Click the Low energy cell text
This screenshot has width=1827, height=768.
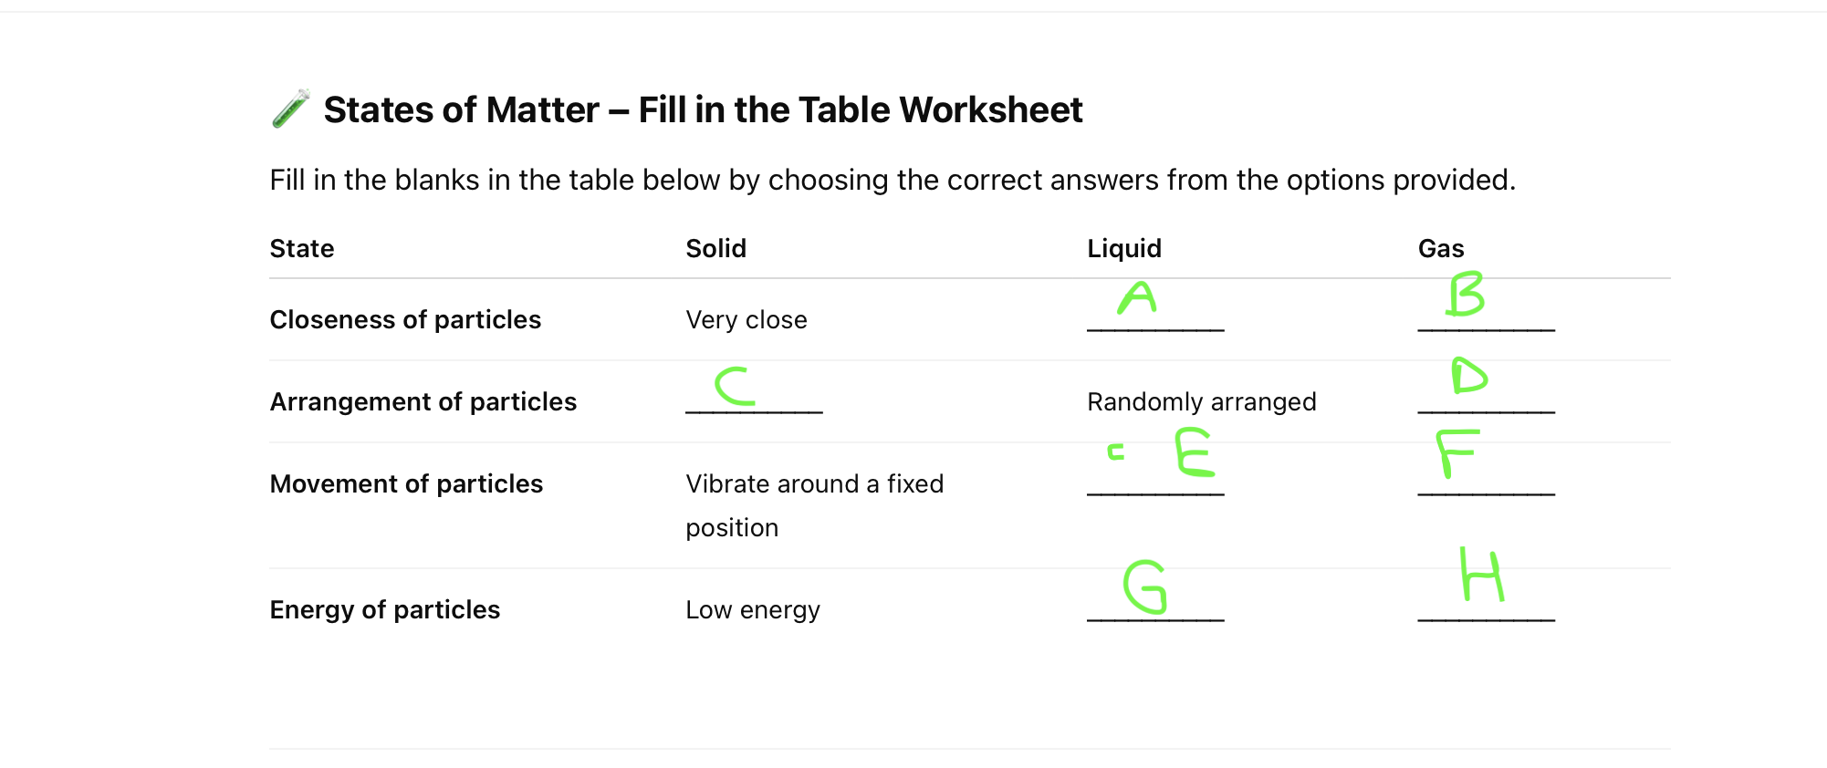752,609
